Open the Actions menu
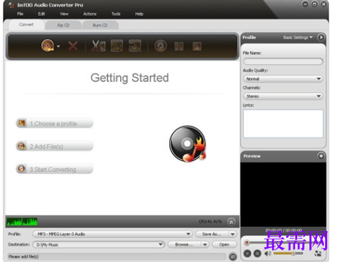341x262 pixels. pos(90,14)
